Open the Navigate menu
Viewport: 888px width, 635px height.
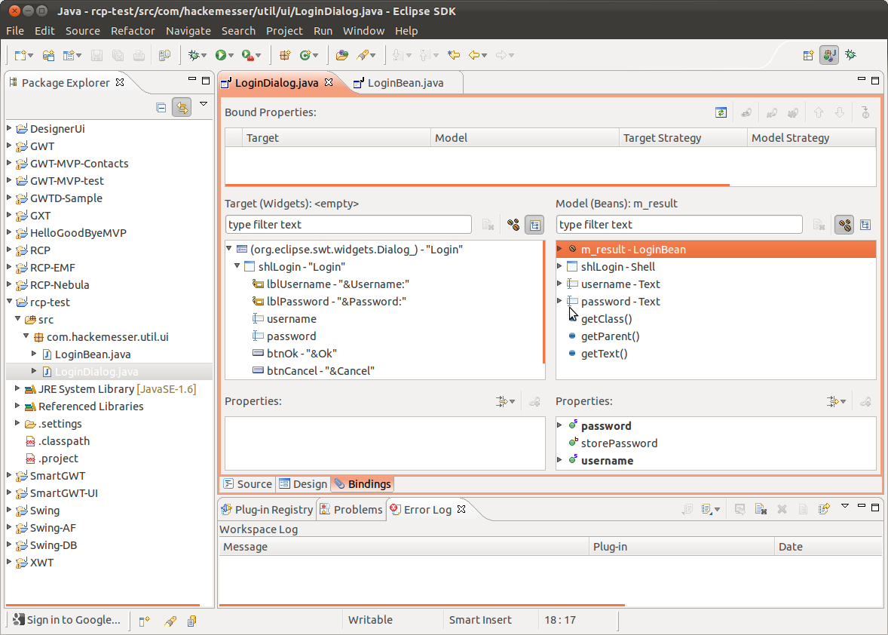pos(188,31)
